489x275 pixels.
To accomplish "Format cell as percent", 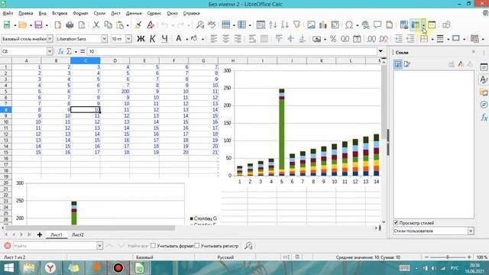I will click(x=333, y=39).
